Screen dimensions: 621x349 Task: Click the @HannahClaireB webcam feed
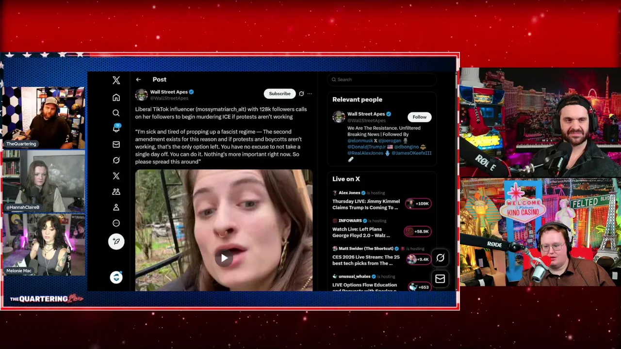point(45,181)
